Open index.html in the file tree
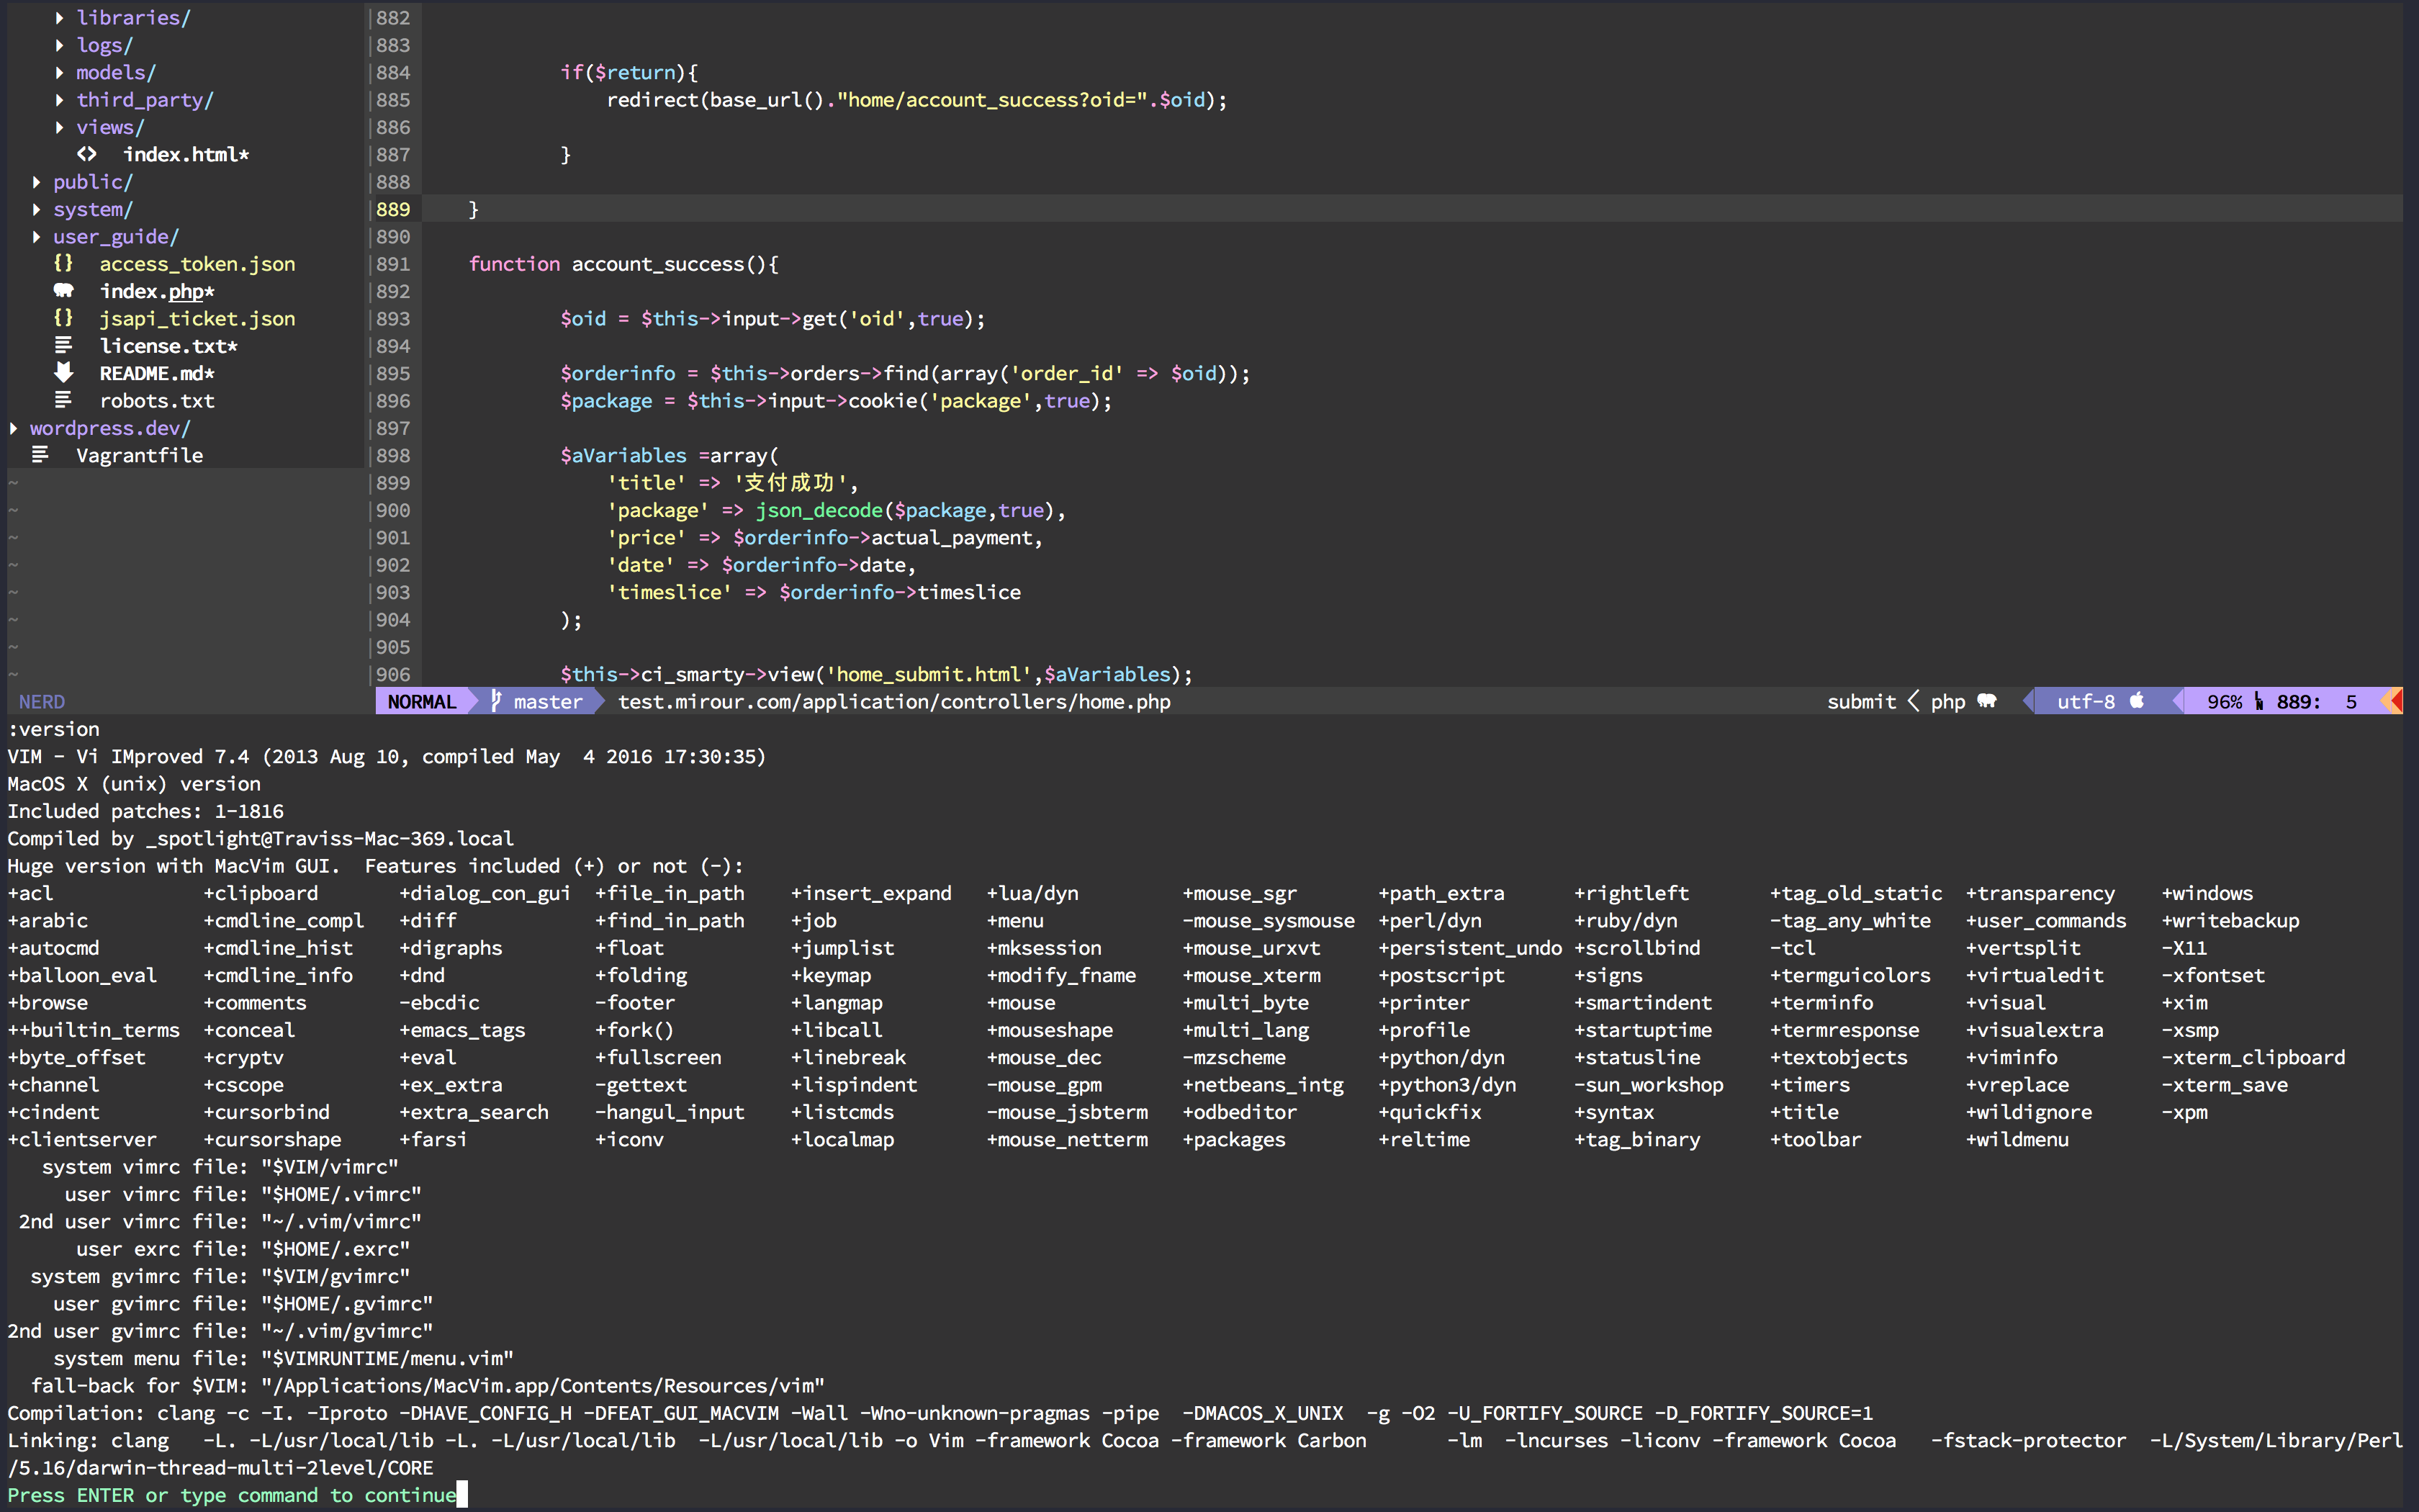 pos(186,154)
